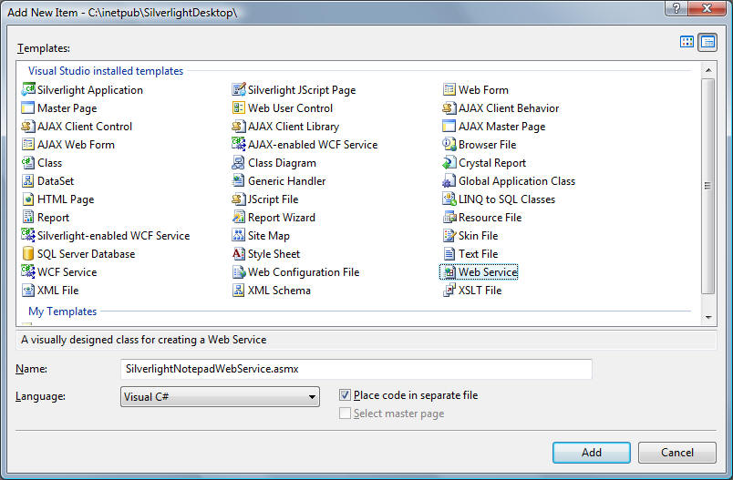This screenshot has height=480, width=733.
Task: Pick the Site Map icon
Action: click(239, 235)
